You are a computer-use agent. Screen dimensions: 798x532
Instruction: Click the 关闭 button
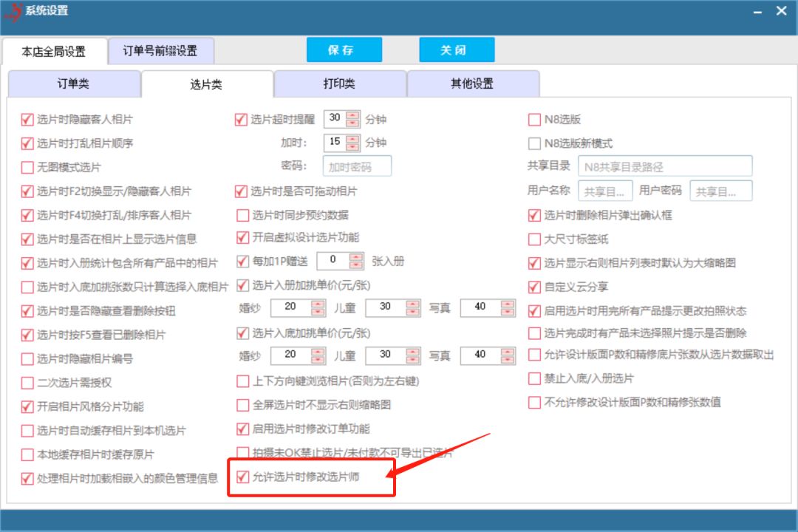pyautogui.click(x=457, y=50)
